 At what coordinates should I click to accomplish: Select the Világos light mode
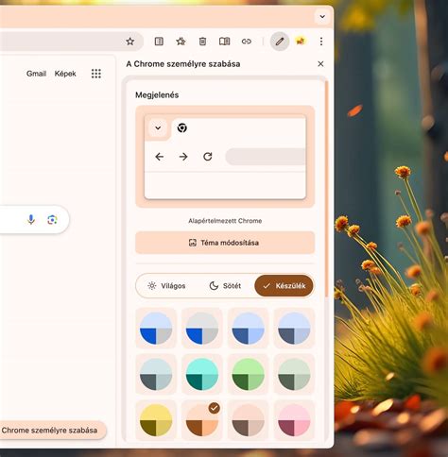(166, 286)
